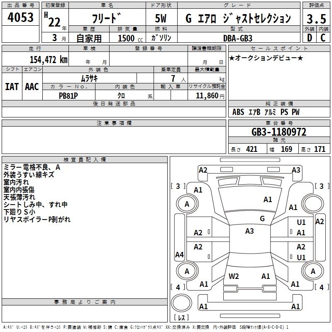
Task: Click inspector note ミラー電格不良、A
Action: (x=32, y=168)
